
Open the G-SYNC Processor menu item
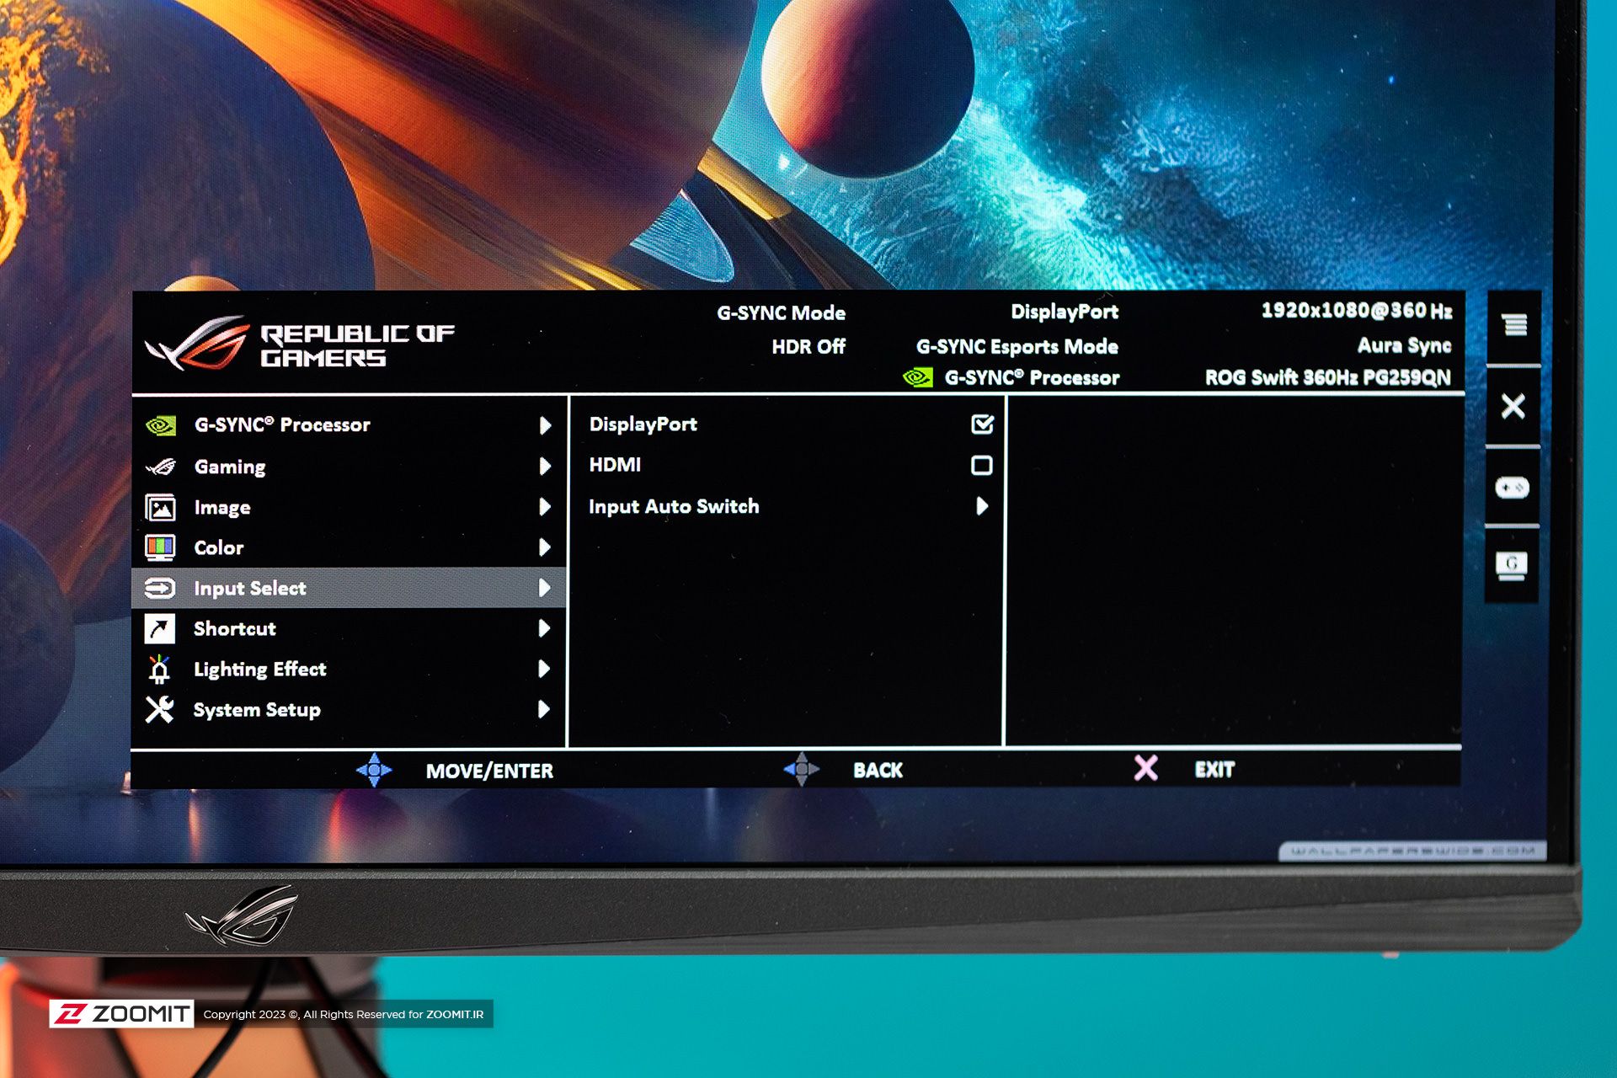pos(349,425)
